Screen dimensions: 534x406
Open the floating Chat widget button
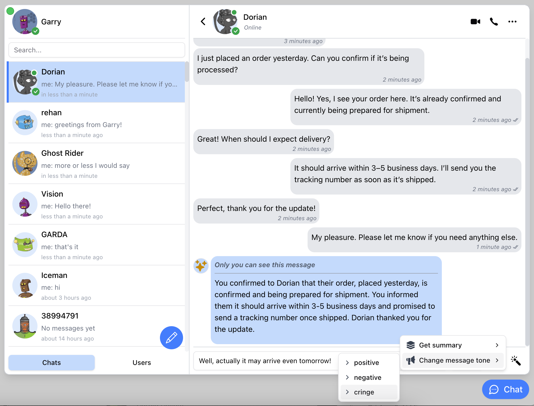coord(505,389)
